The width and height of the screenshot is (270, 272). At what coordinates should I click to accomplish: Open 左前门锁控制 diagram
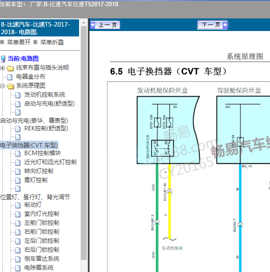(x=42, y=223)
